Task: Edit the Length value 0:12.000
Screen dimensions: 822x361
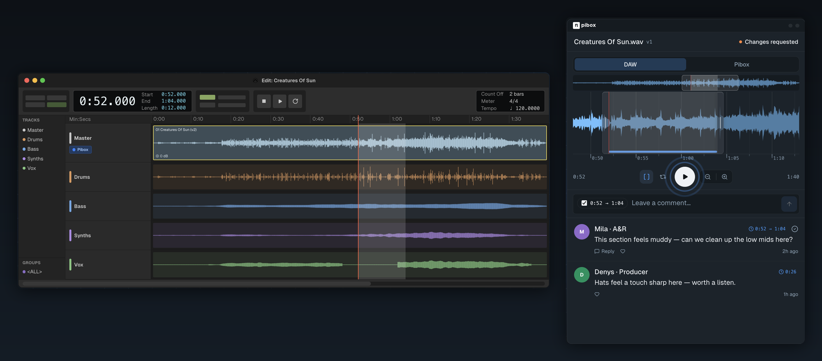Action: point(173,108)
